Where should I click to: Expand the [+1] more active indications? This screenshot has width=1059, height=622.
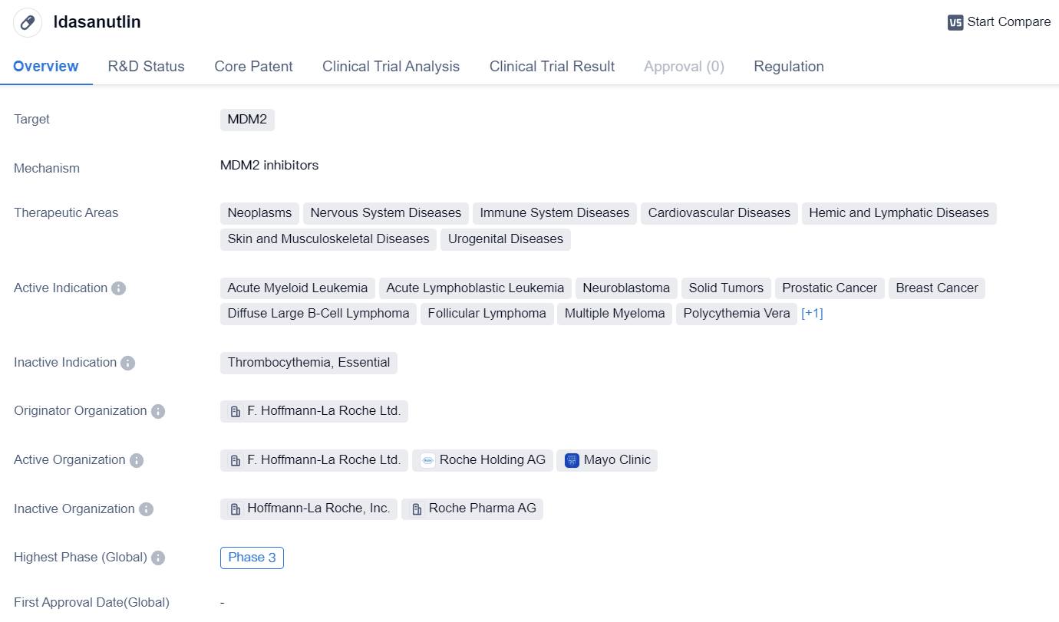tap(812, 313)
